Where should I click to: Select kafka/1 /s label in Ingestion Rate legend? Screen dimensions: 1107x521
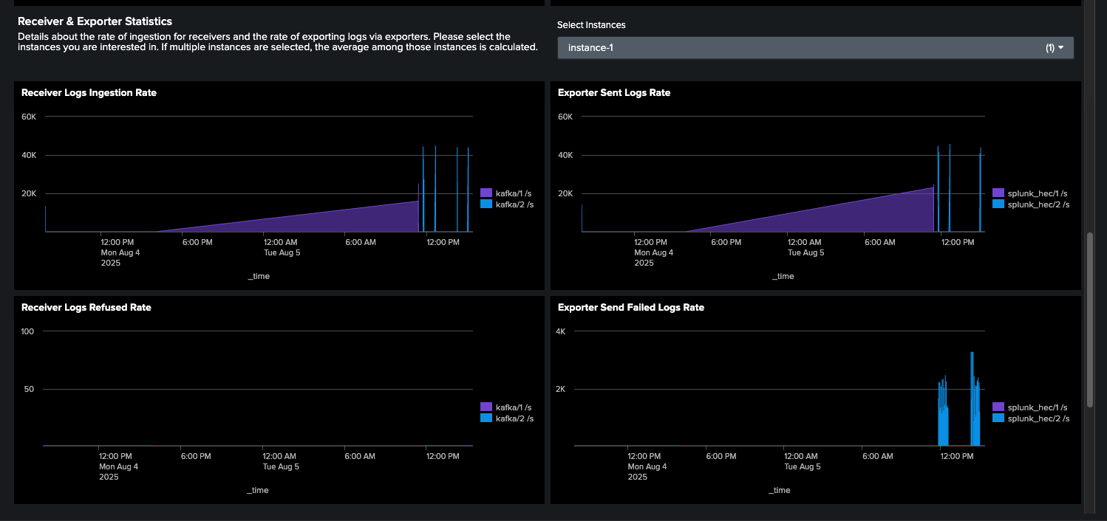514,193
